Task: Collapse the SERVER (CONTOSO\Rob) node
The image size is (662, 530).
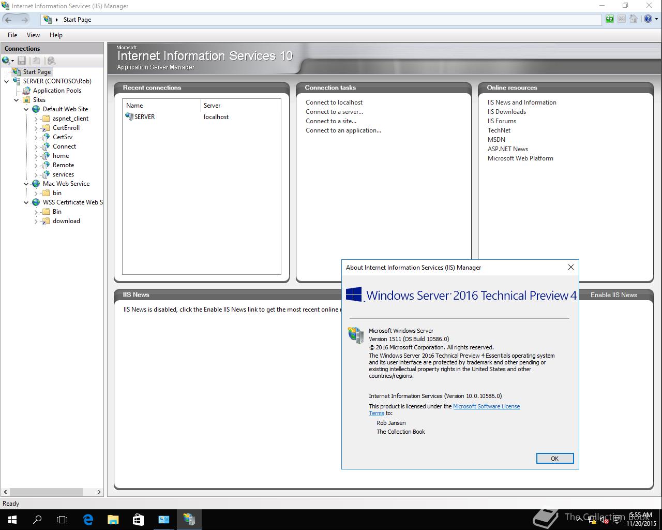Action: [6, 81]
